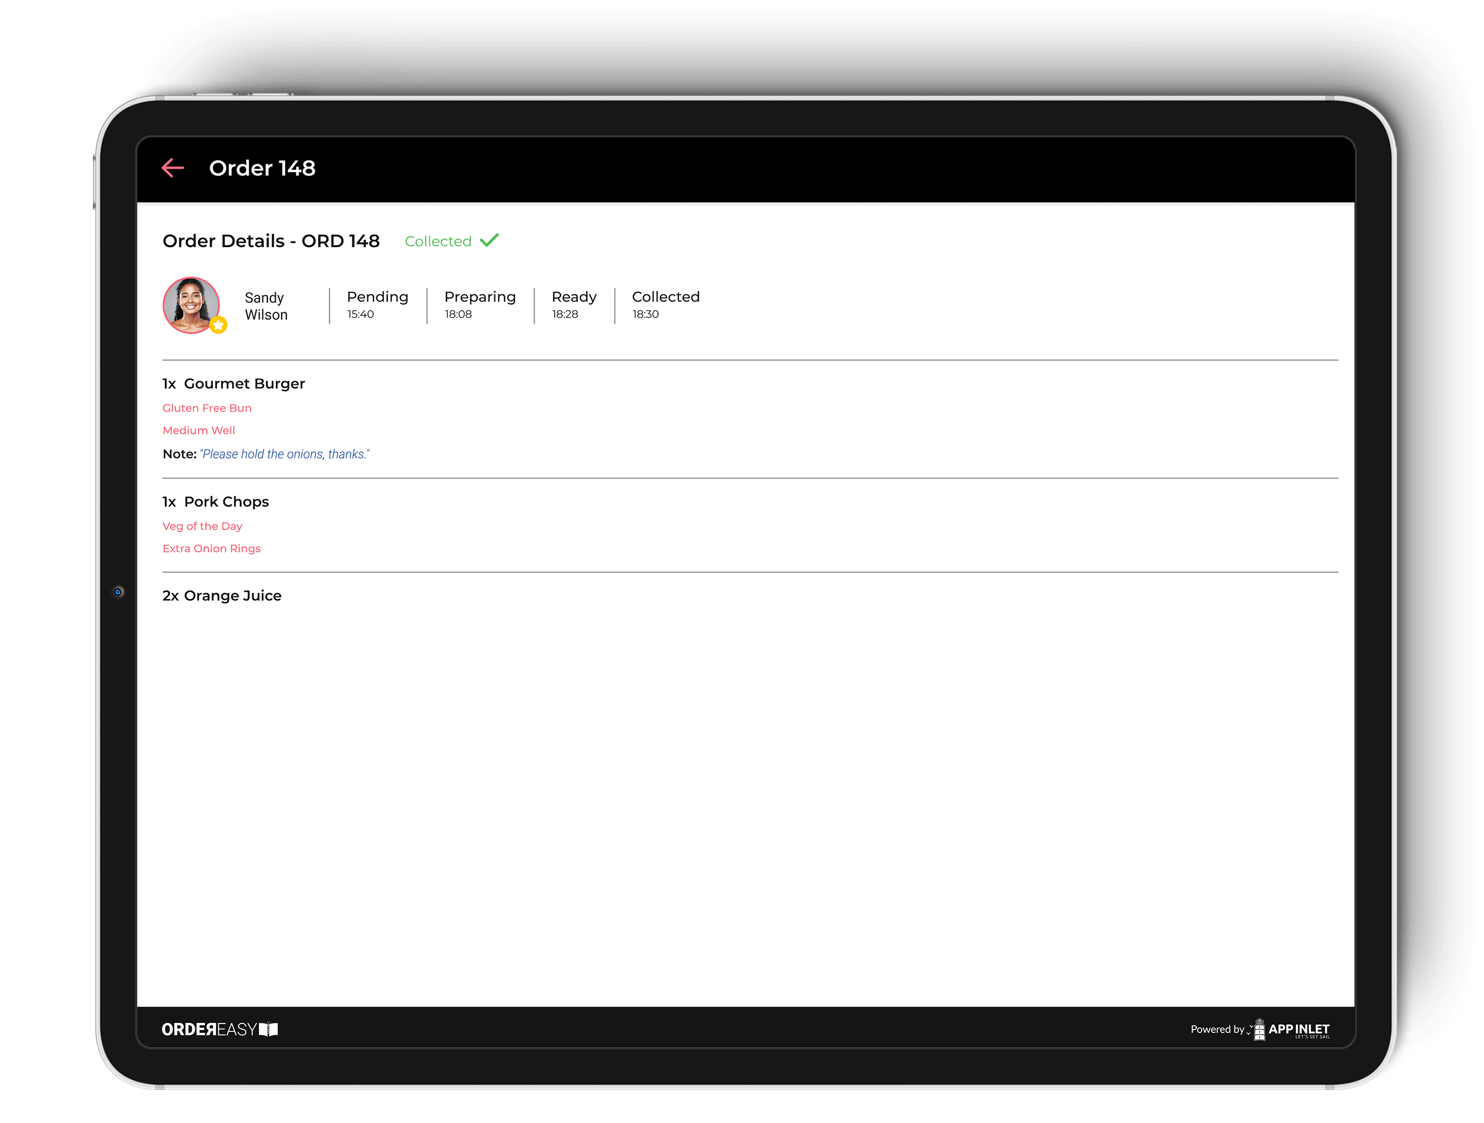Click the green Collected status label

coord(438,242)
